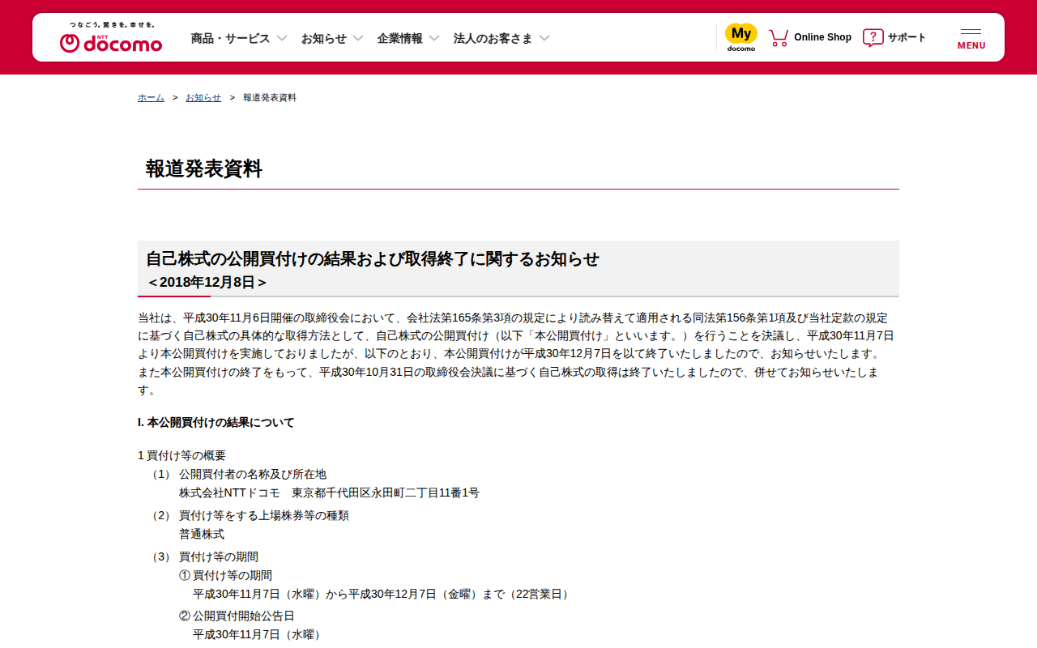Open the My docomo icon
Viewport: 1037px width, 648px height.
(740, 37)
